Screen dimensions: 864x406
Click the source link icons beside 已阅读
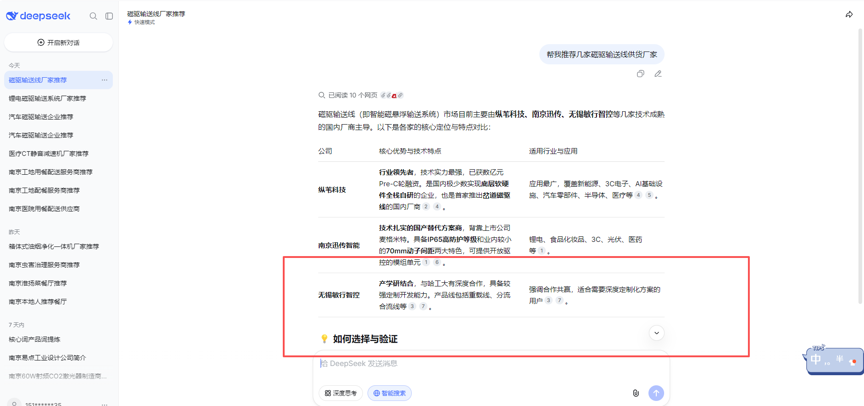[x=392, y=95]
